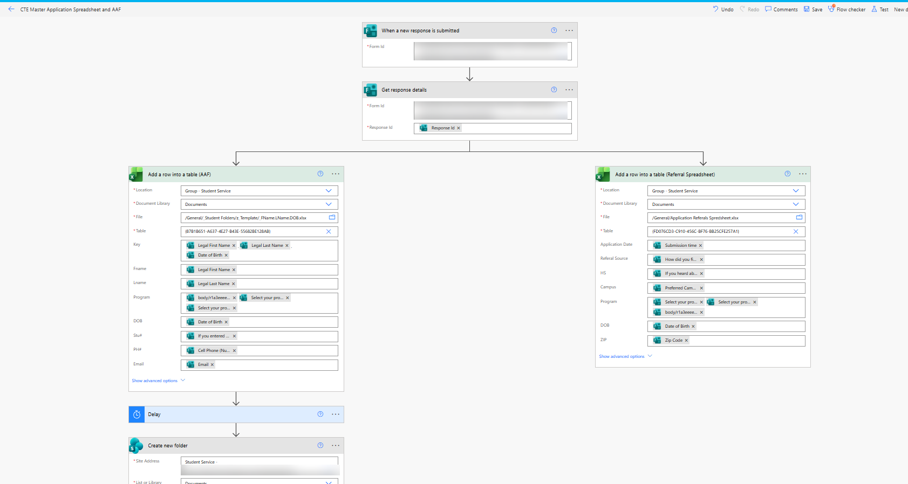Click the Cell Phone token in PH# field

click(x=211, y=350)
